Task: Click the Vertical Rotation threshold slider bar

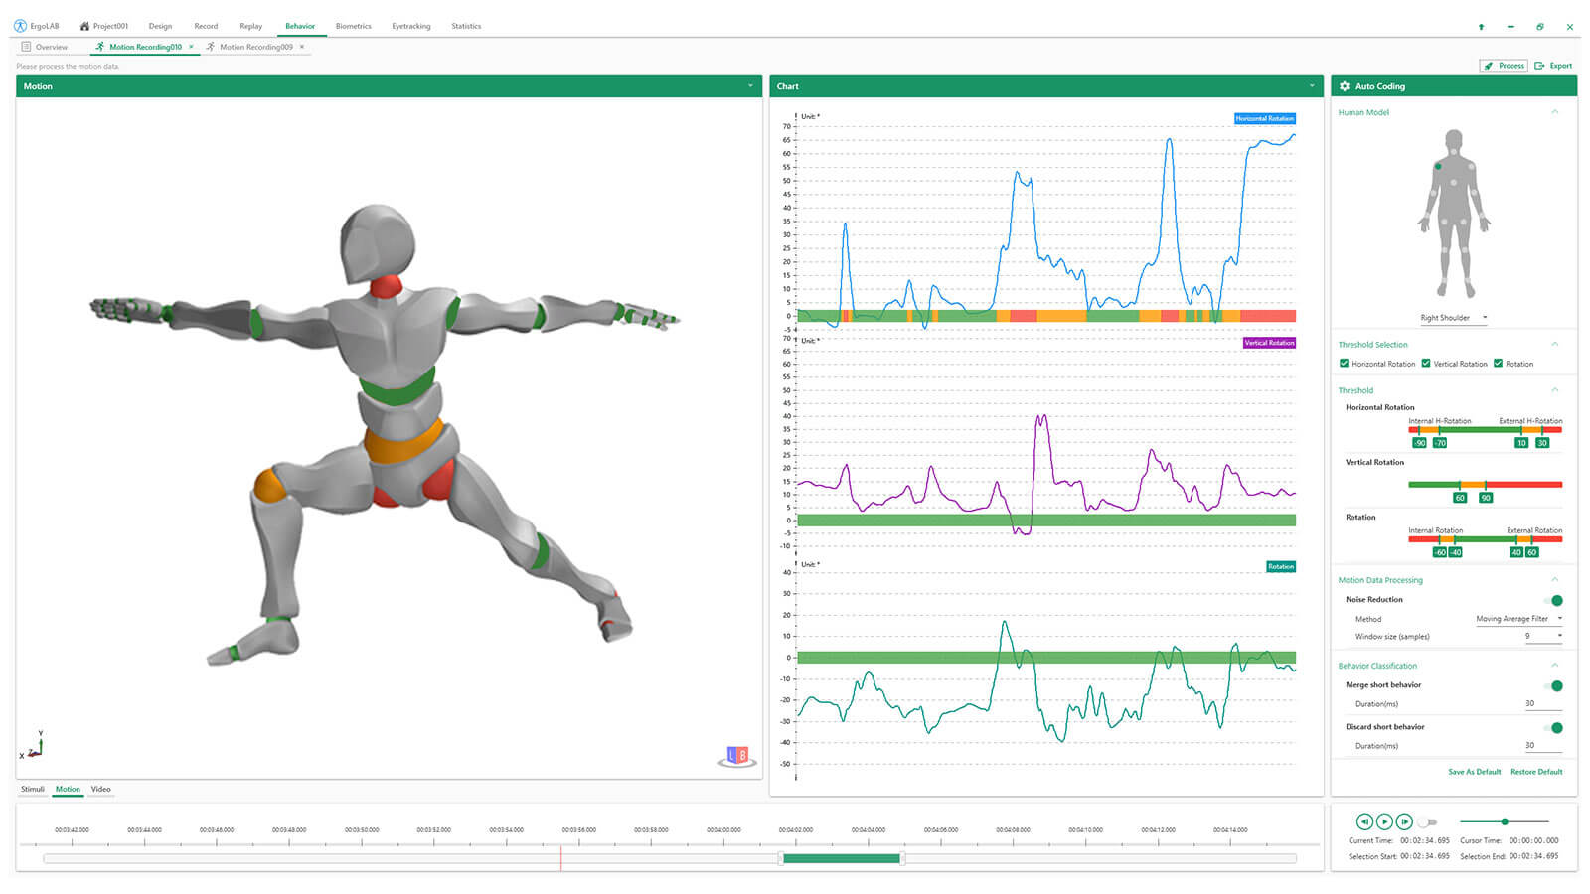Action: coord(1485,485)
